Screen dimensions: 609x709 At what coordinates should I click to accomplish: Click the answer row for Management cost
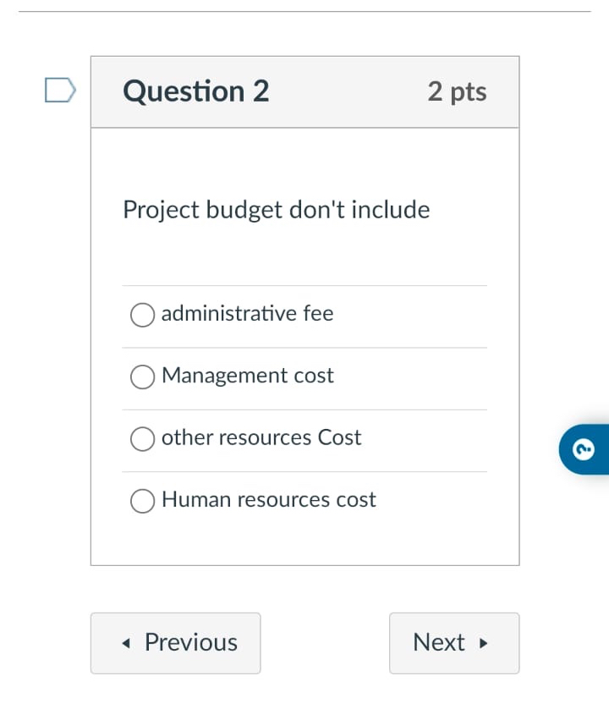[248, 377]
